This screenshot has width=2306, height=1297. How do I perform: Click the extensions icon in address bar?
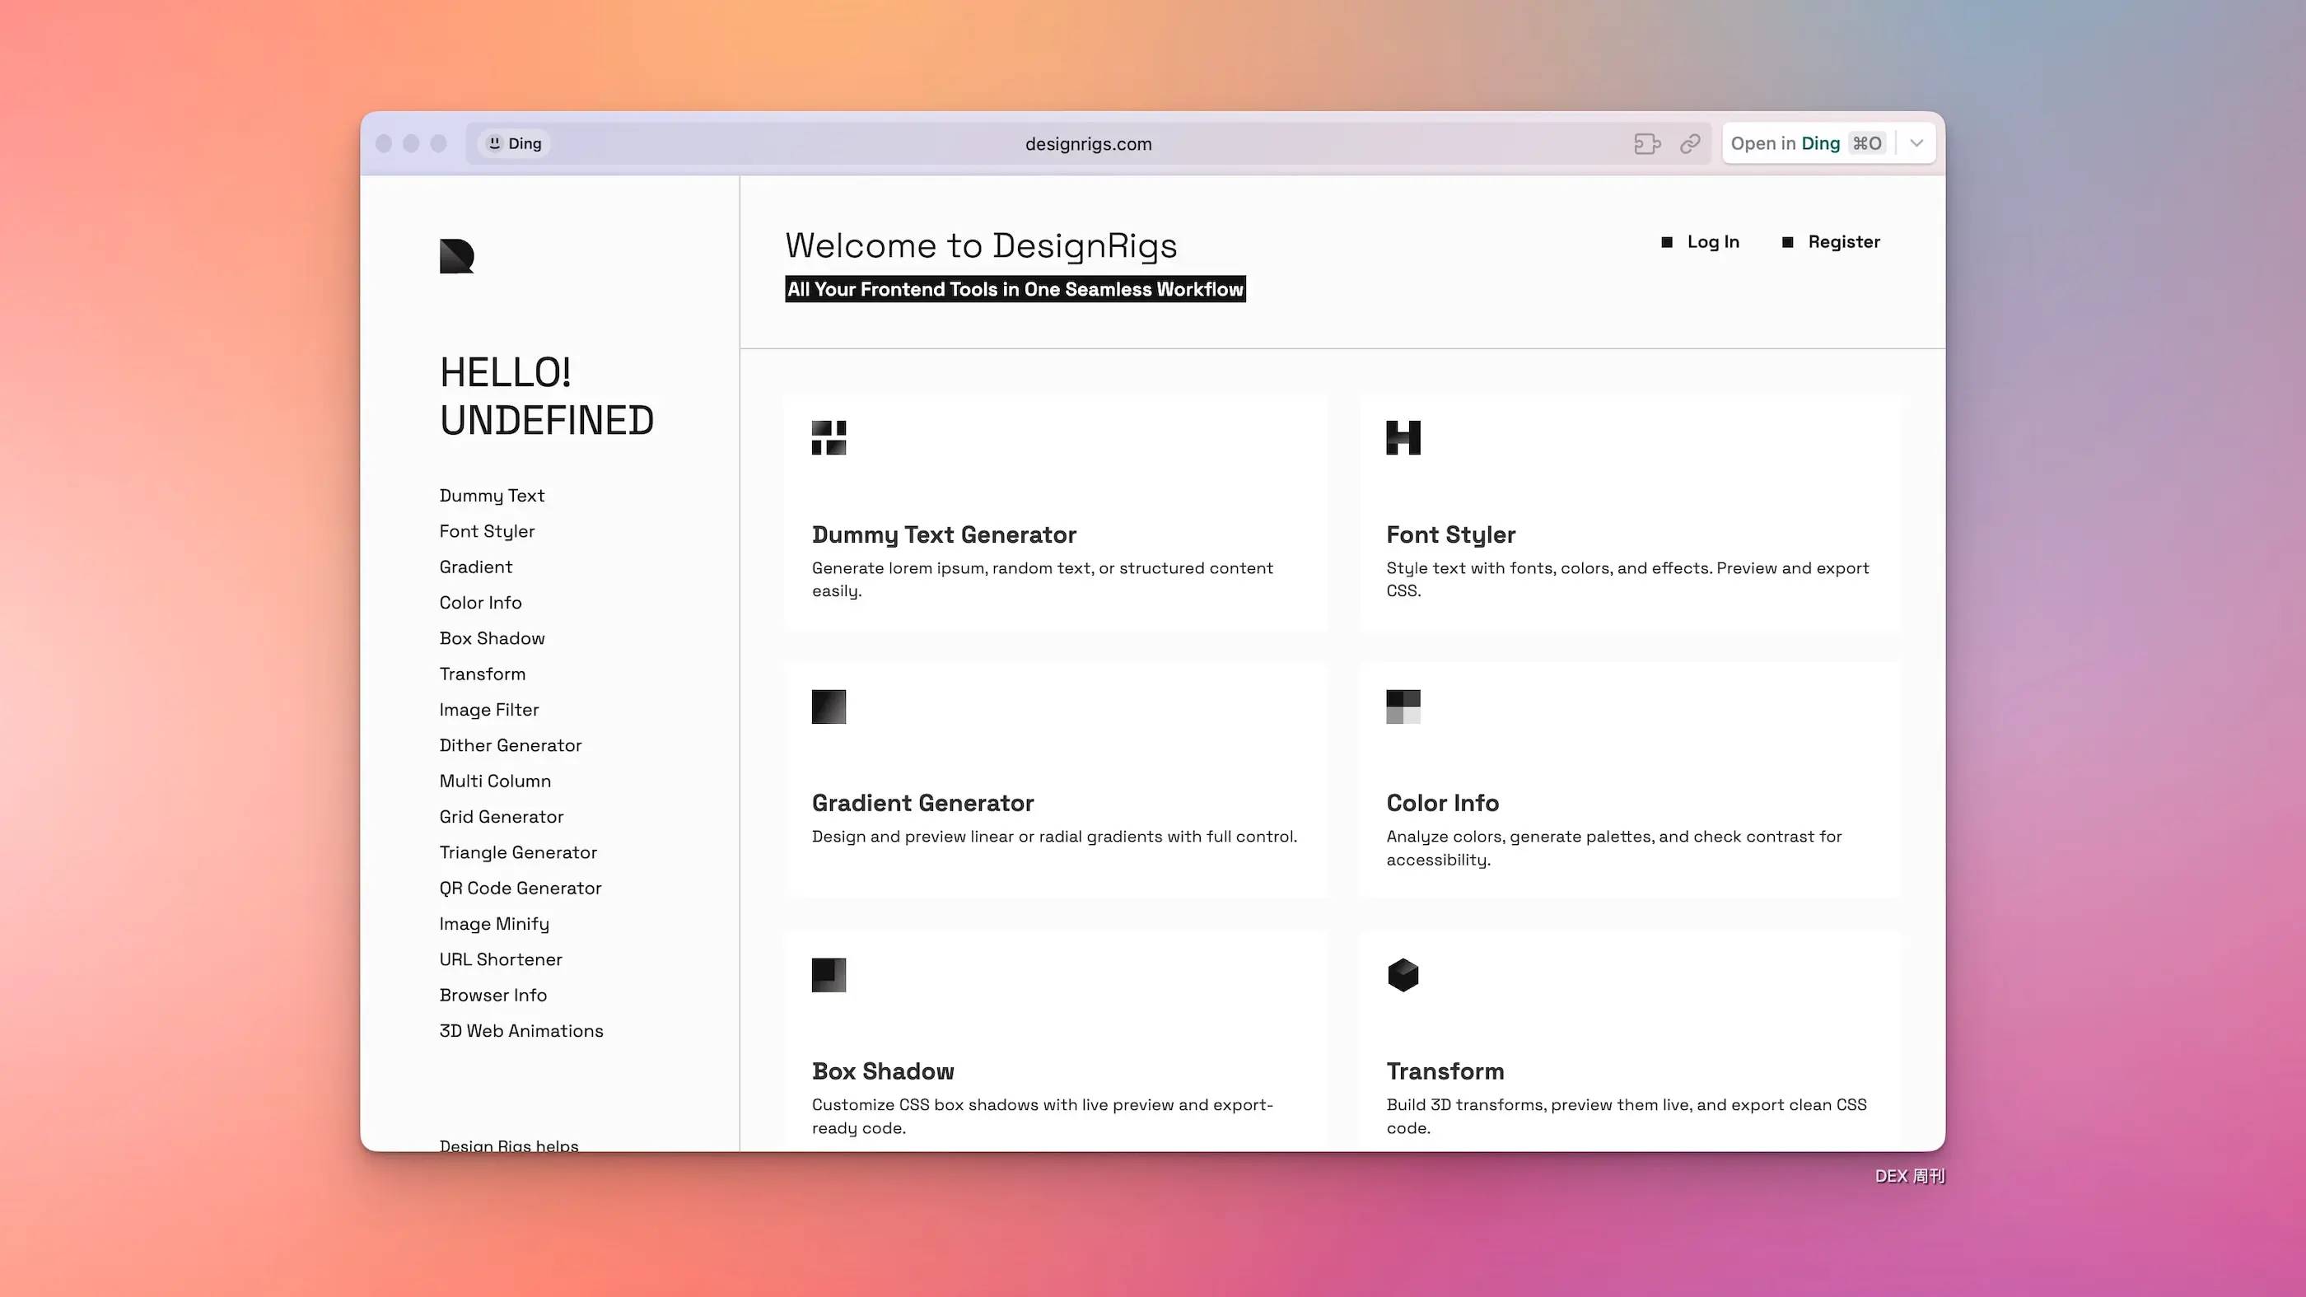(1646, 143)
